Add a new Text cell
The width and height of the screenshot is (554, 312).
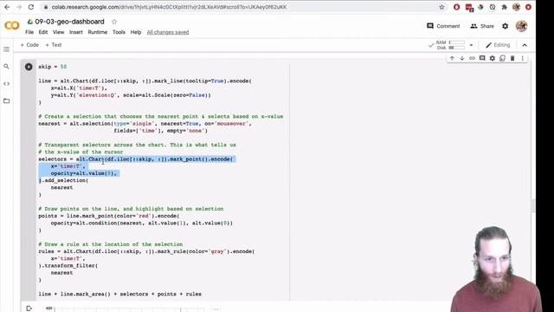pos(54,45)
